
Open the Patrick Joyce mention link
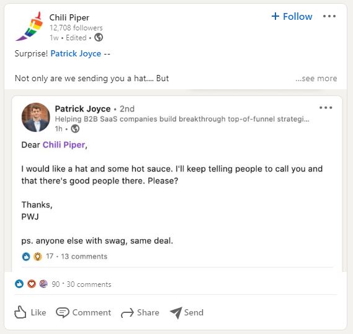76,53
